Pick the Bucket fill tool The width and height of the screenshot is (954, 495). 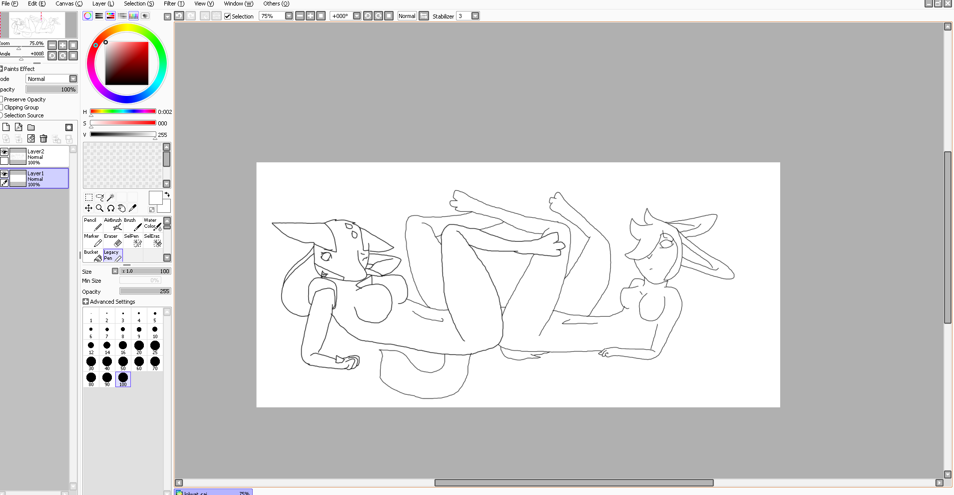pos(92,256)
